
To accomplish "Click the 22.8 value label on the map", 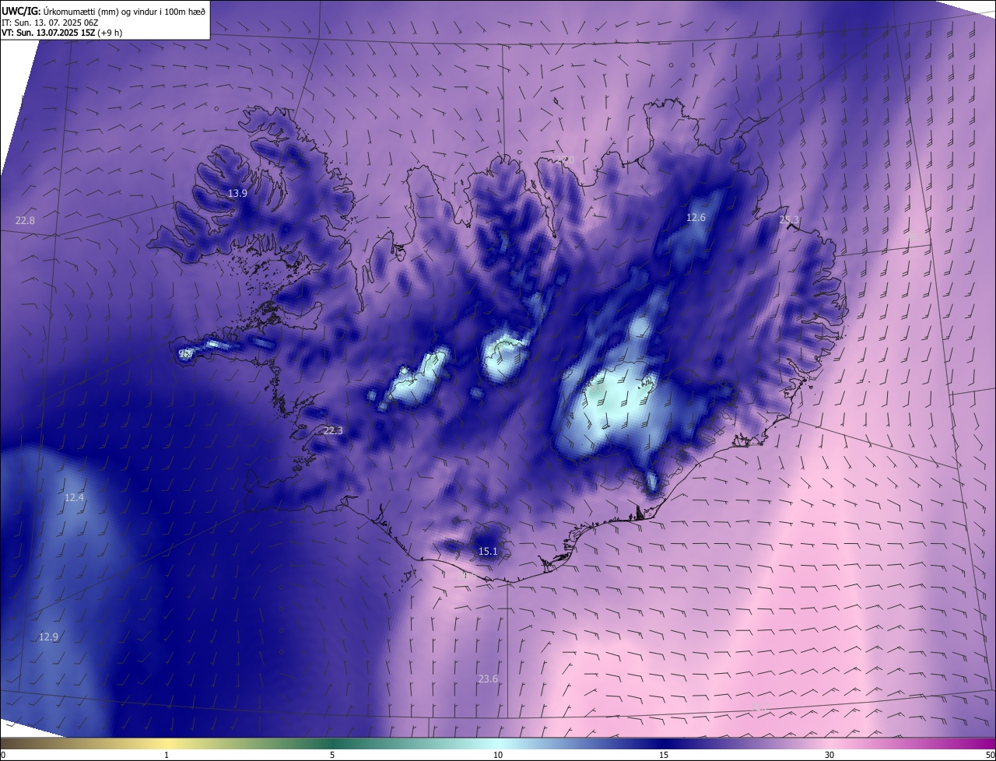I will click(25, 221).
